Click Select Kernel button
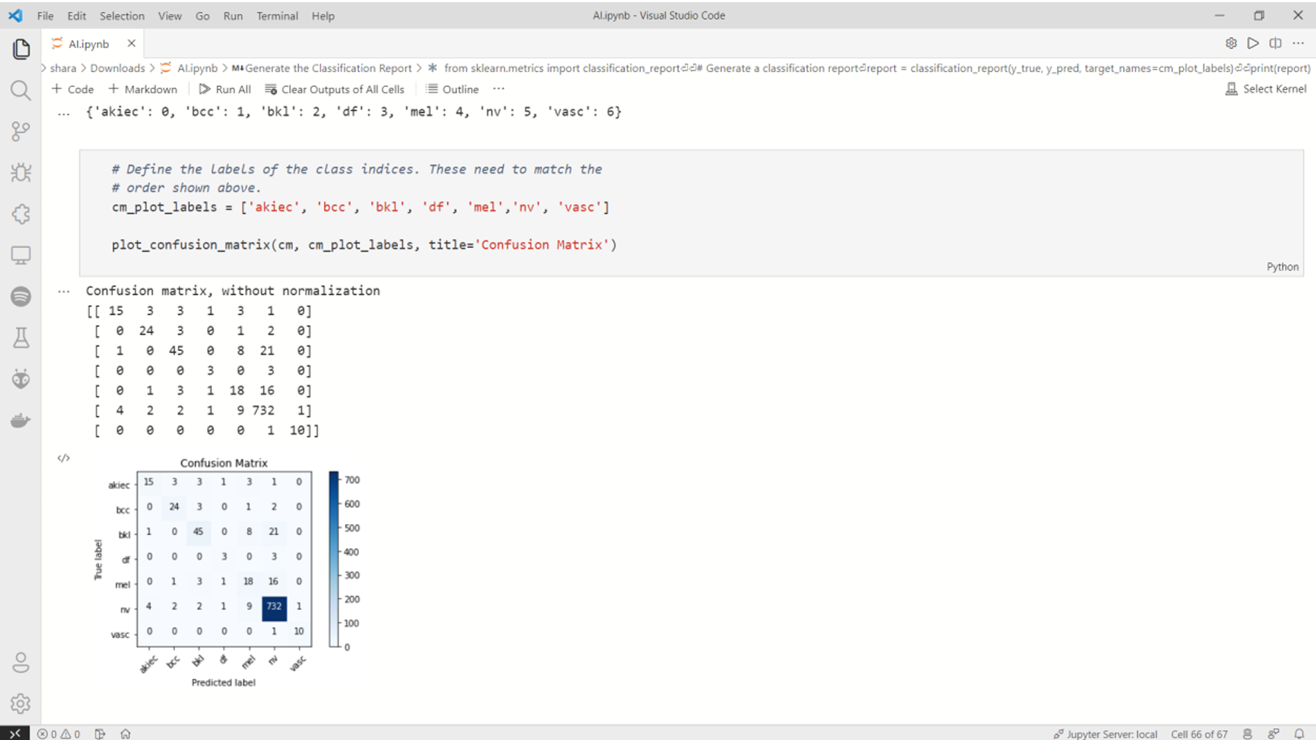Image resolution: width=1316 pixels, height=740 pixels. [x=1266, y=89]
